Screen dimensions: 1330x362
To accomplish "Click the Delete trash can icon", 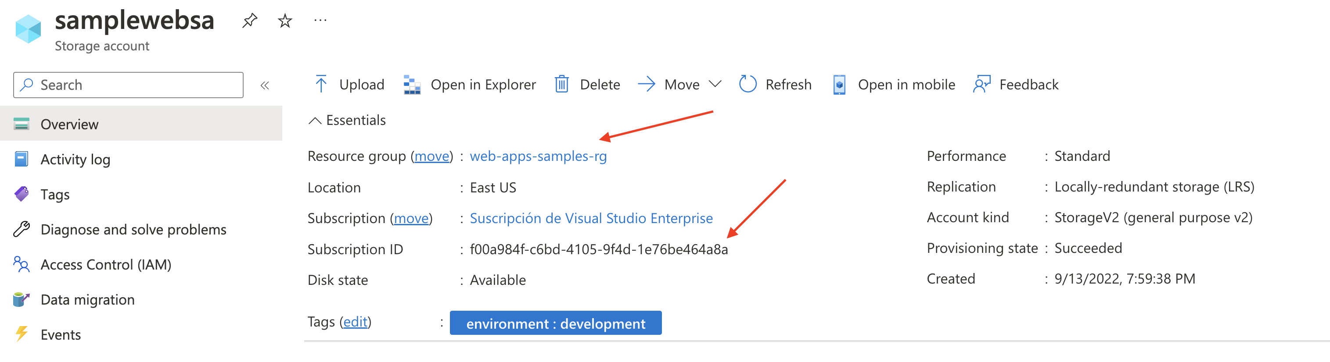I will [562, 84].
